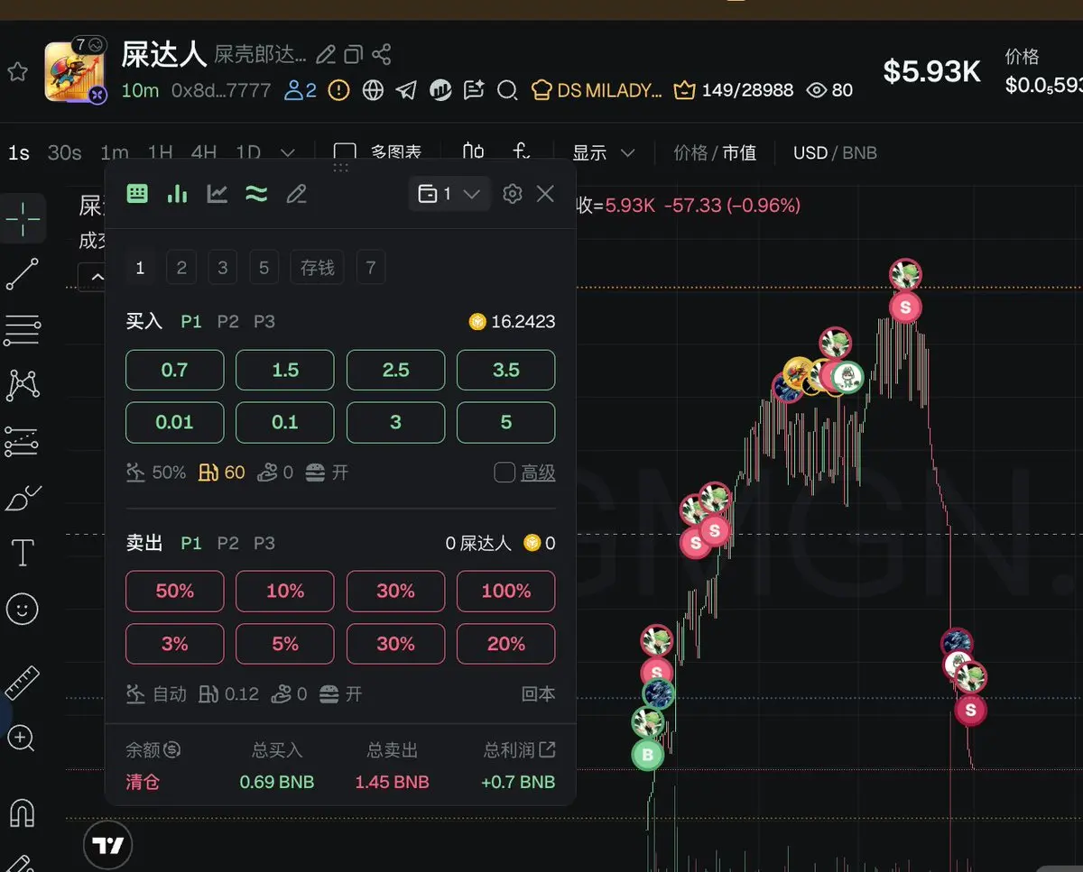This screenshot has height=872, width=1083.
Task: Enable the 多图表 multi-chart checkbox
Action: click(x=346, y=152)
